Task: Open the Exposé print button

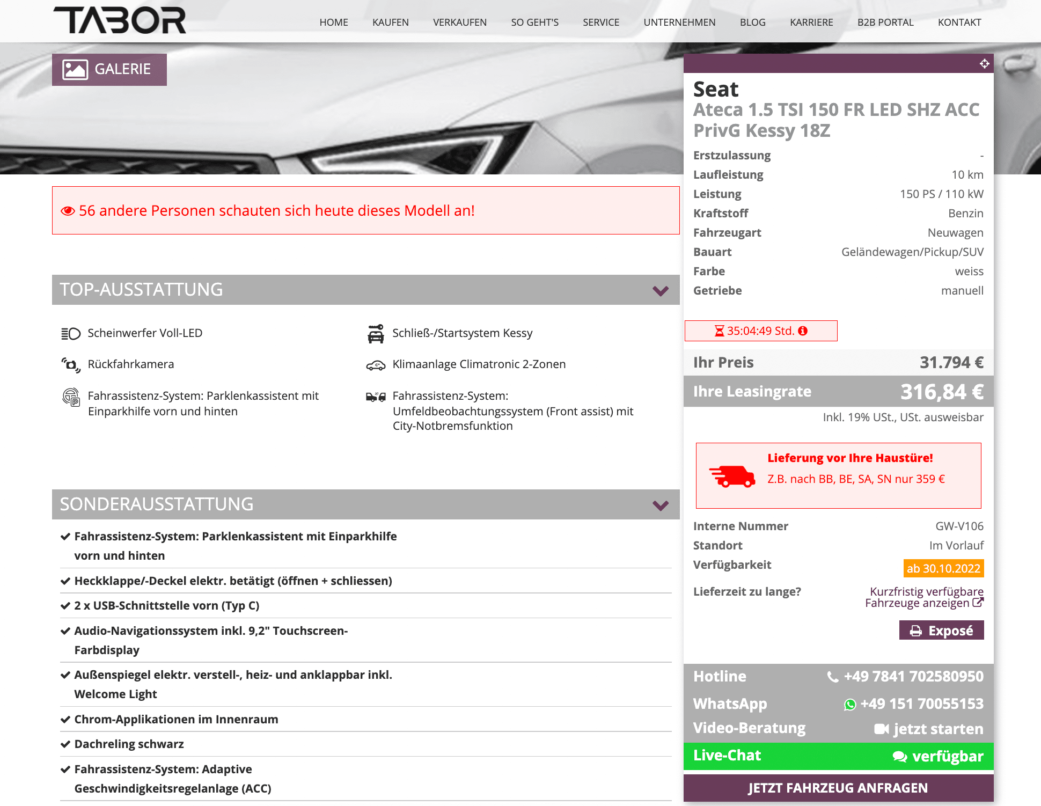Action: (942, 630)
